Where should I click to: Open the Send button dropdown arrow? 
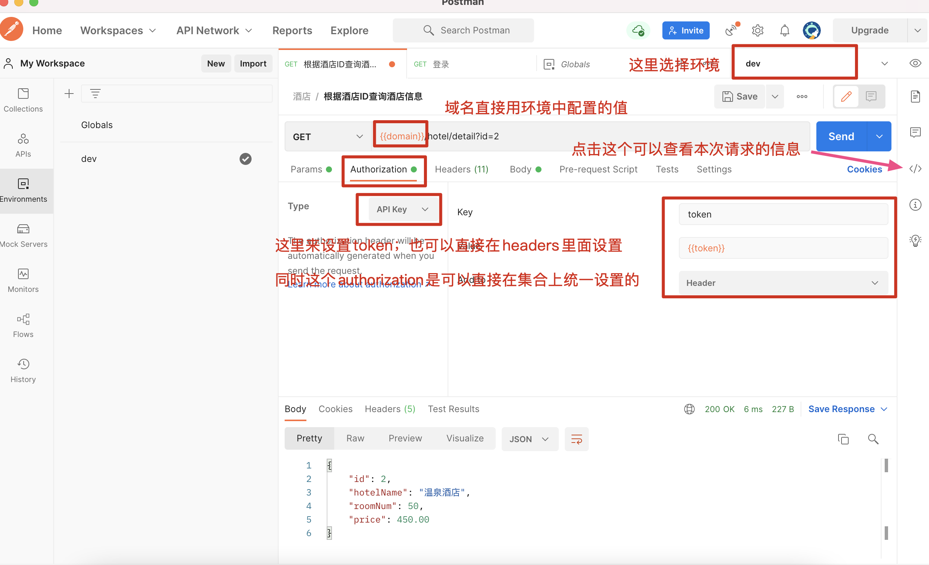point(879,136)
